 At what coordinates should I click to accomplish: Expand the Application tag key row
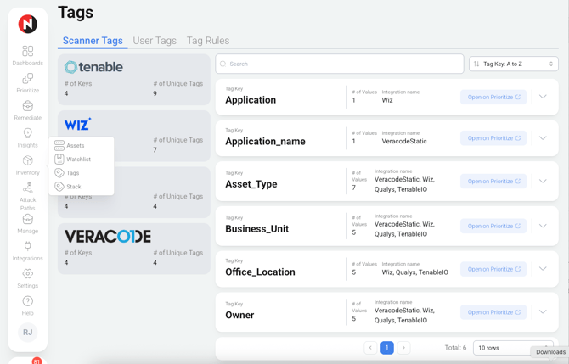click(x=543, y=97)
